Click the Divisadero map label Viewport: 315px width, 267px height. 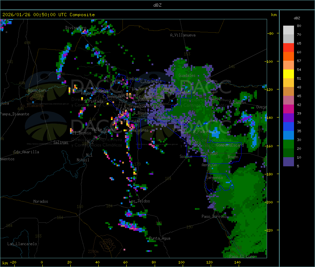tap(76, 28)
